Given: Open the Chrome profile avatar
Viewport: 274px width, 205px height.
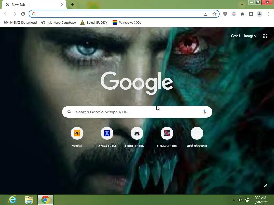Looking at the screenshot, I should [260, 14].
